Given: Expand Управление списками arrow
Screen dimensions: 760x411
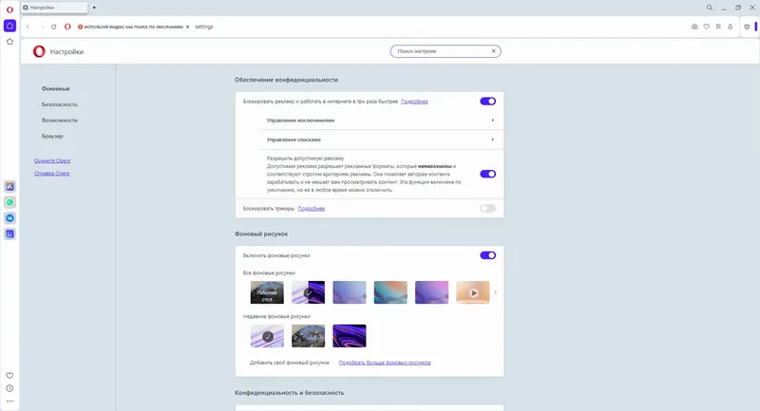Looking at the screenshot, I should tap(492, 140).
